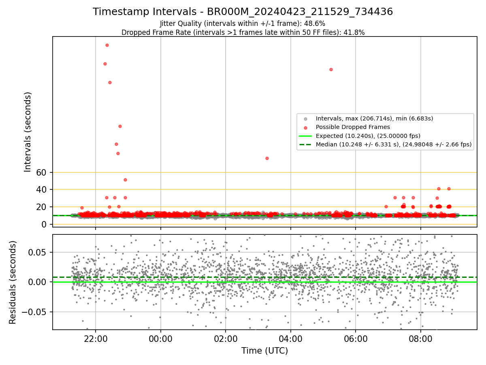Click the 'Jitter Quality' subtitle line
The height and width of the screenshot is (365, 486).
[243, 24]
